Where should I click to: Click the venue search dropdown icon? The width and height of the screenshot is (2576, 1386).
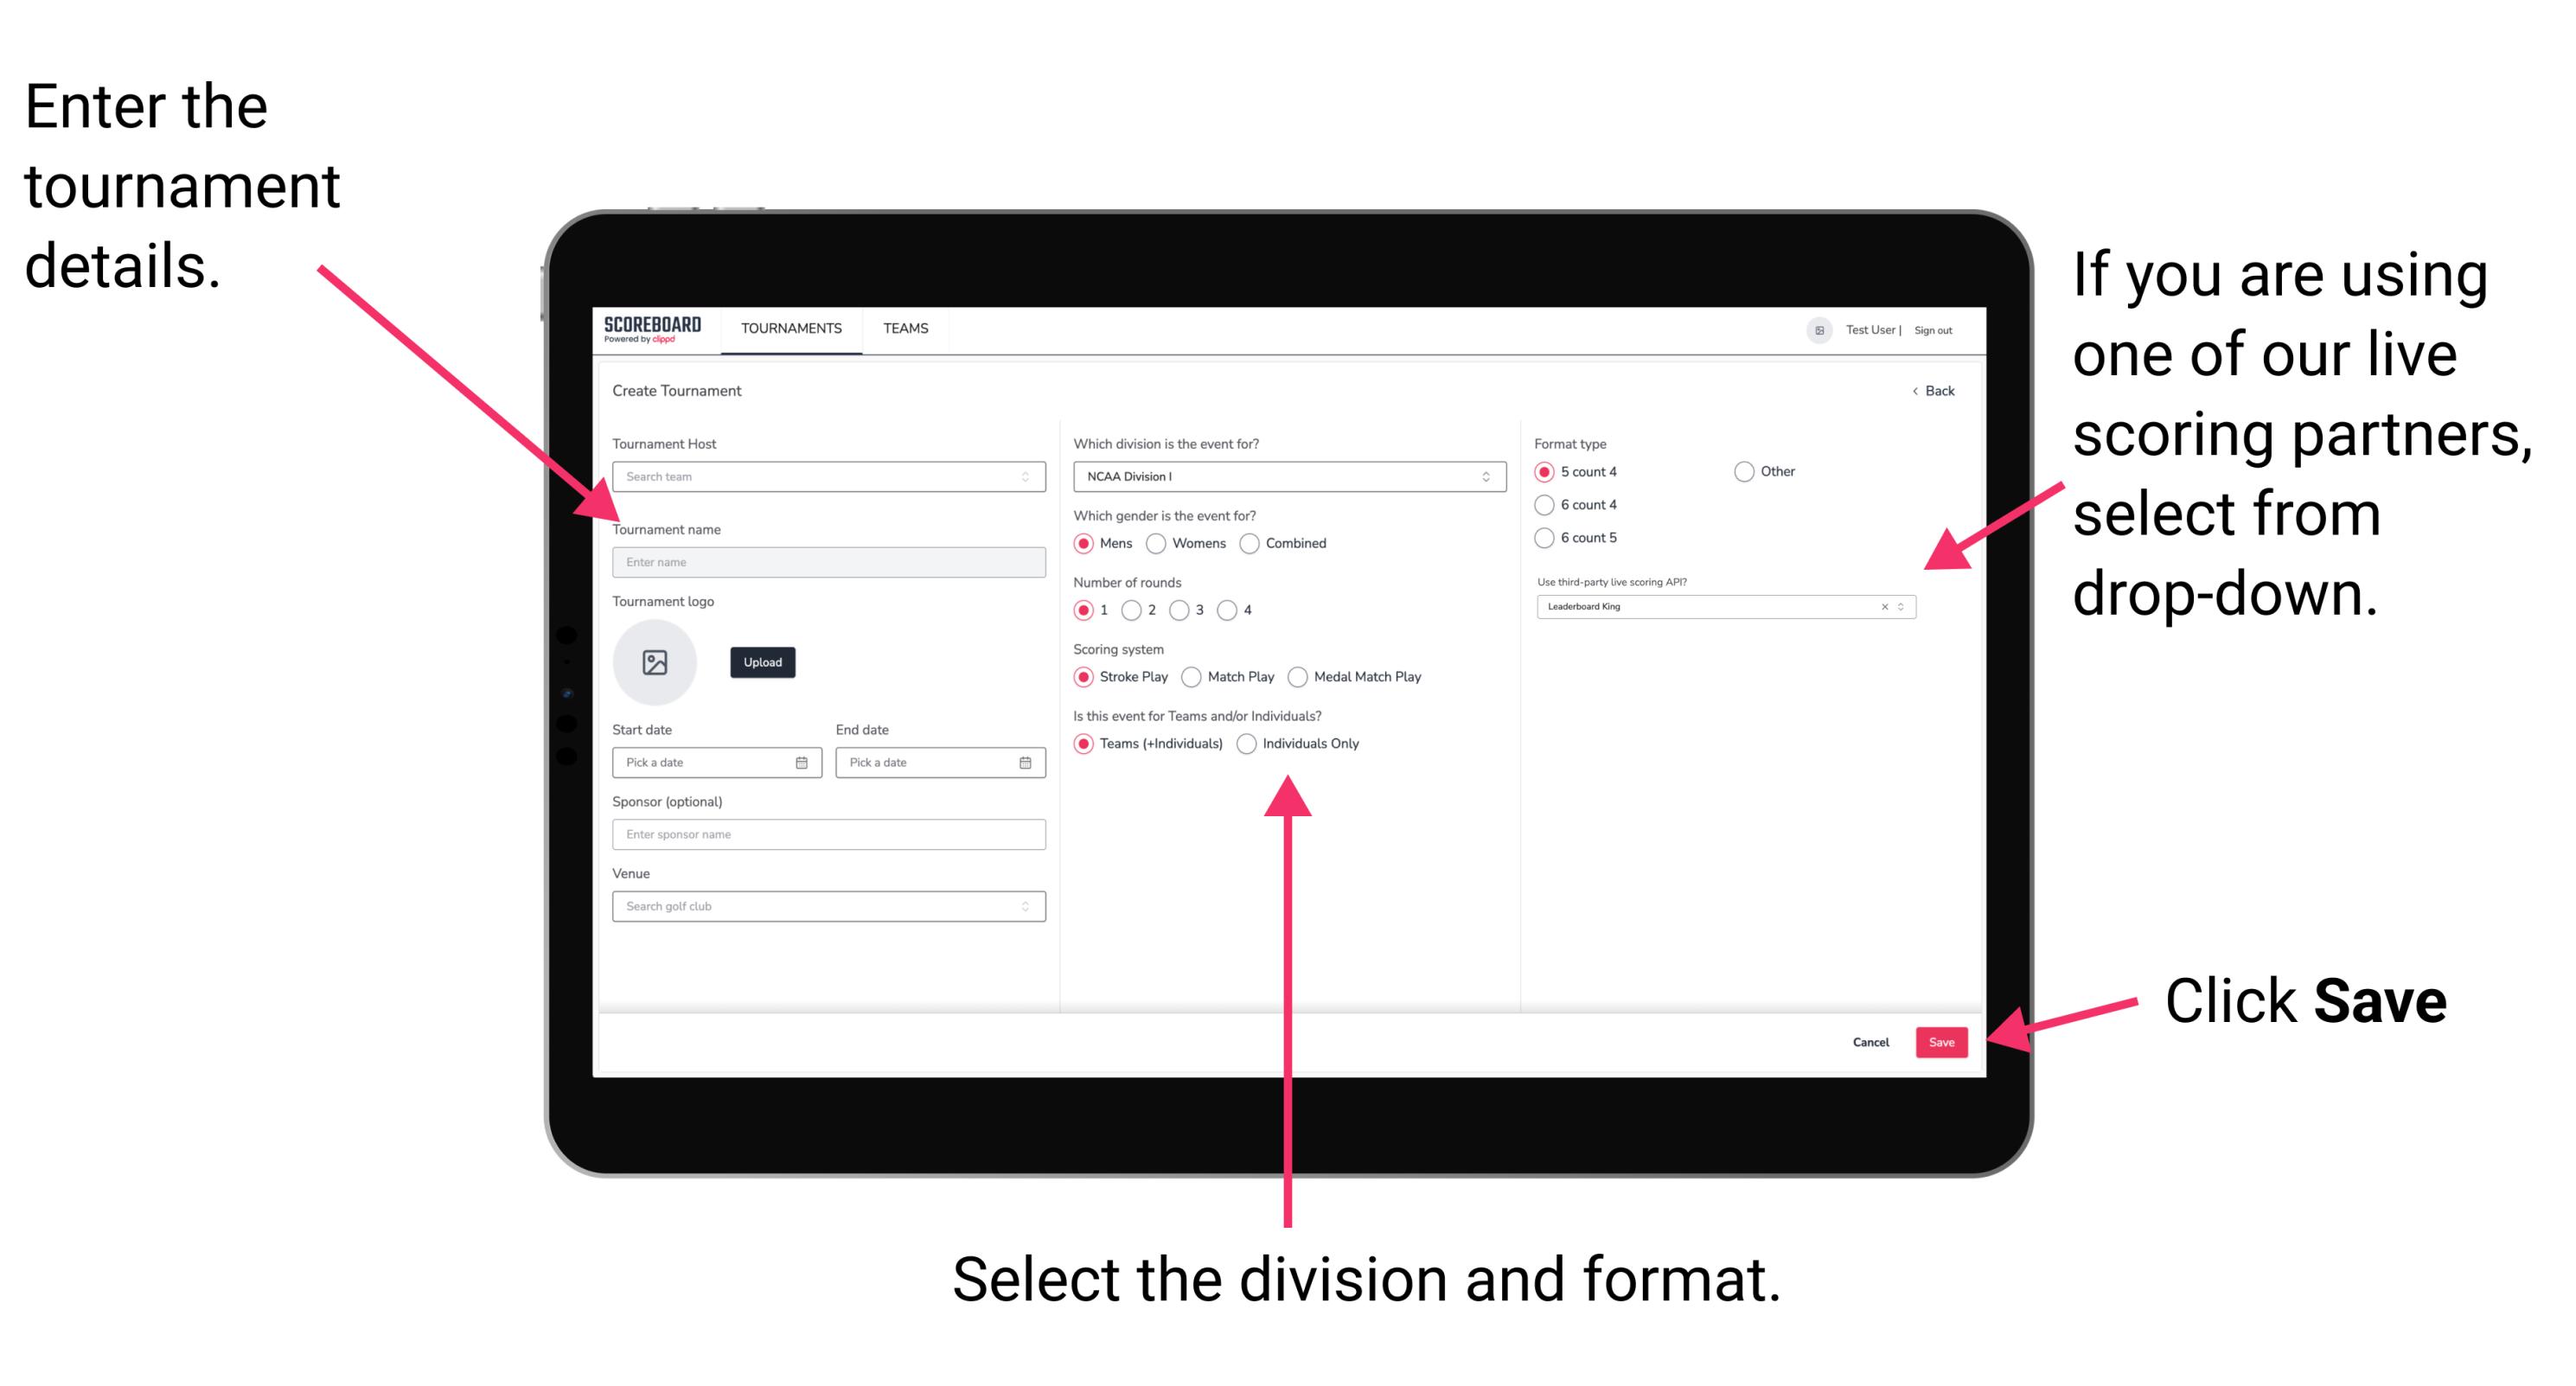(1024, 906)
